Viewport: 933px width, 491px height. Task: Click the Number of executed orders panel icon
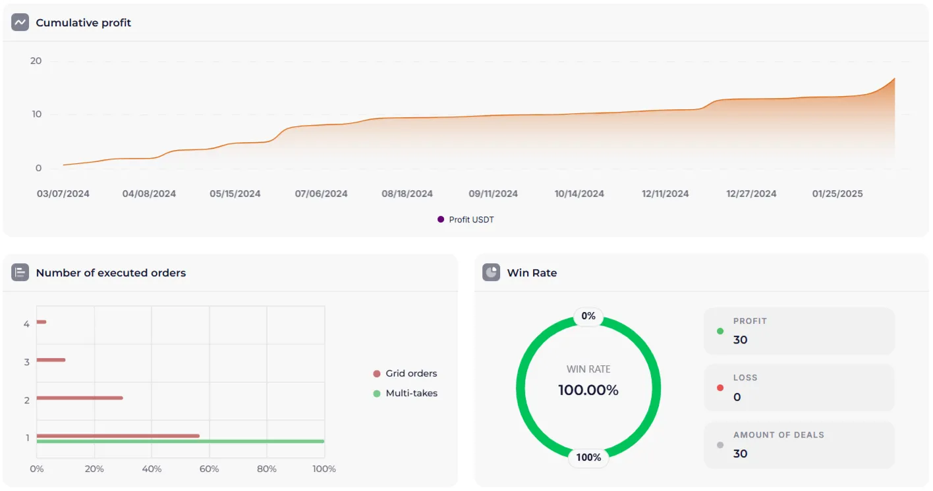(20, 272)
